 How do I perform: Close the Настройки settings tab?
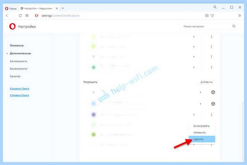pos(57,9)
